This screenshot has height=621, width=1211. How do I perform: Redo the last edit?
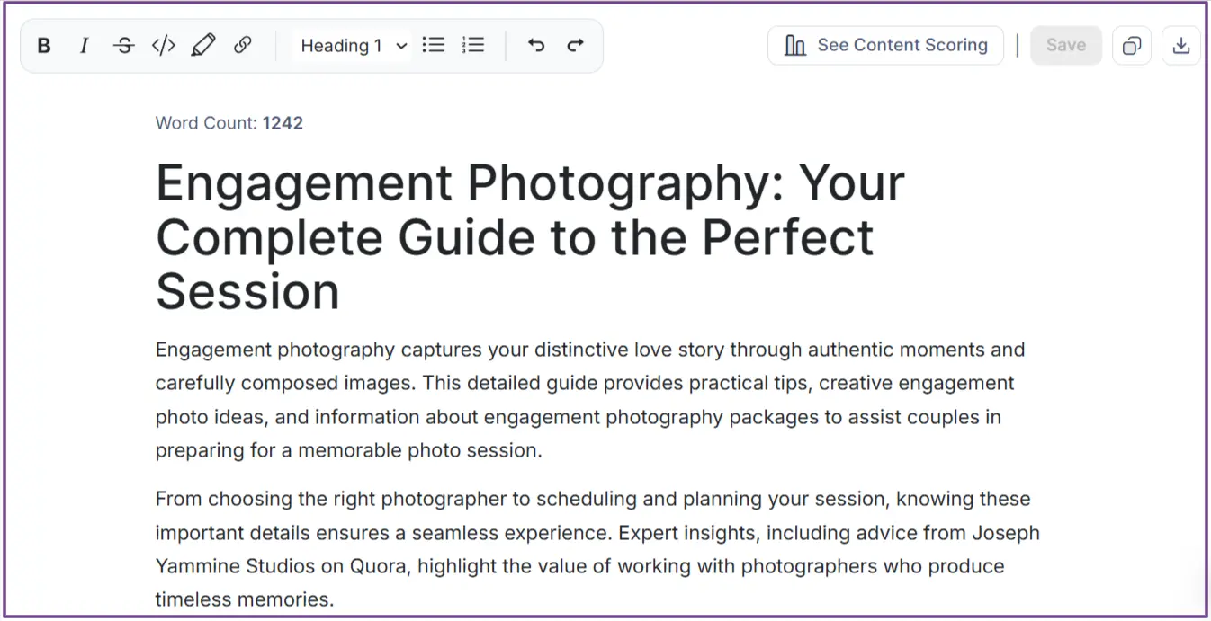point(575,45)
